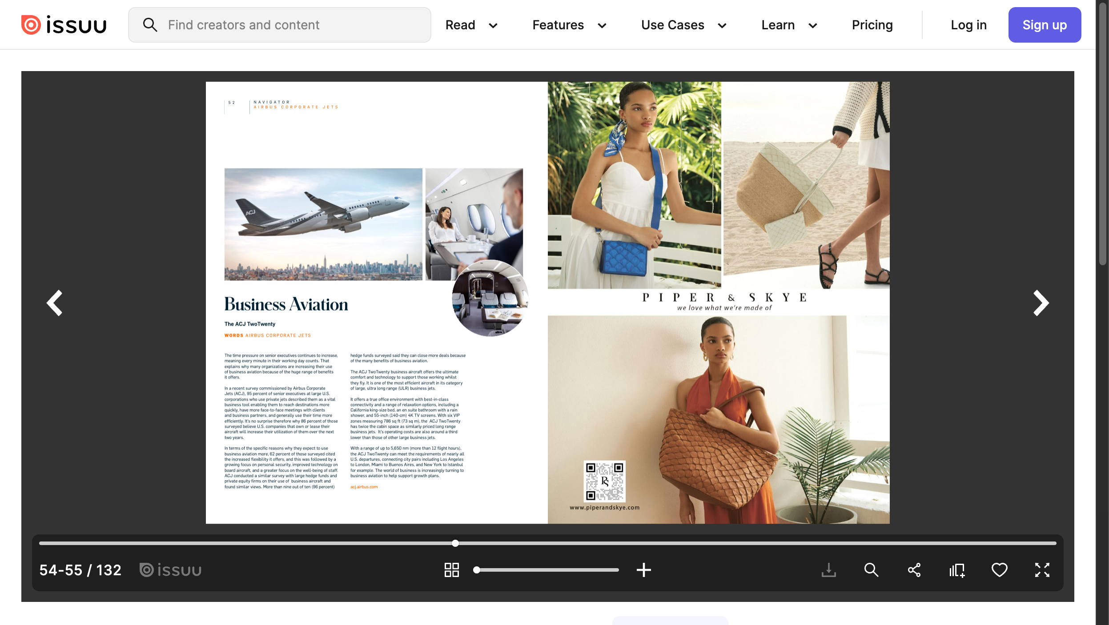Enter fullscreen mode
Screen dimensions: 1109x625
[x=1042, y=570]
